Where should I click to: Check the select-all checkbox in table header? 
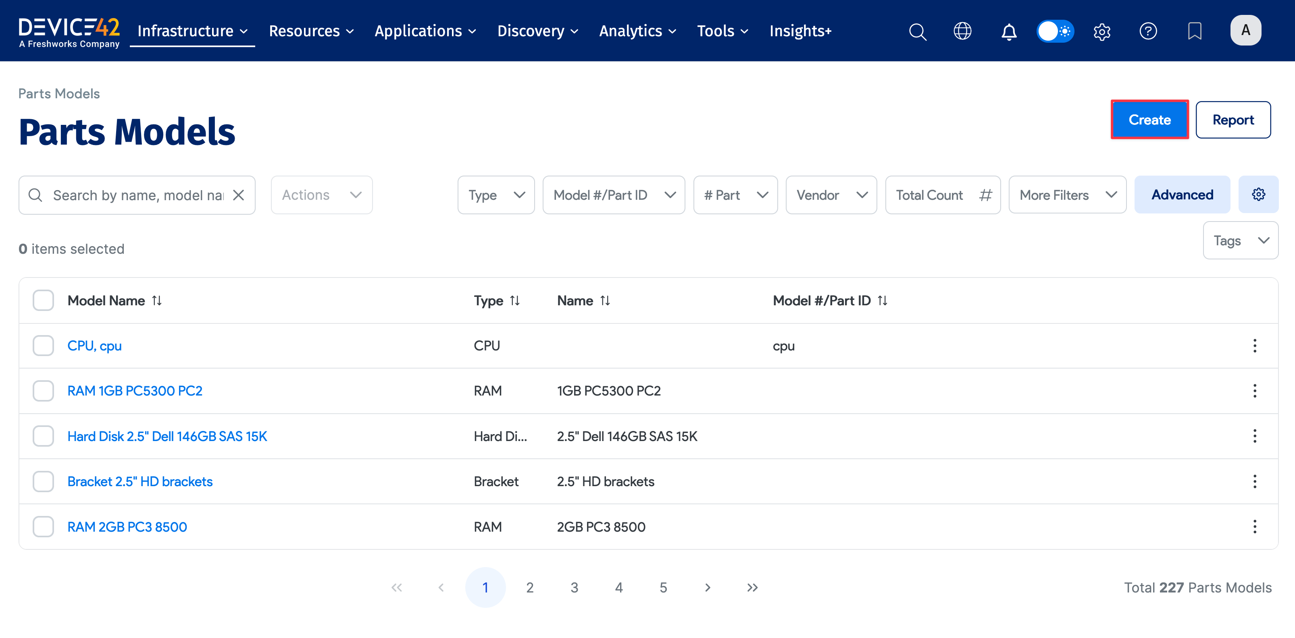(43, 300)
